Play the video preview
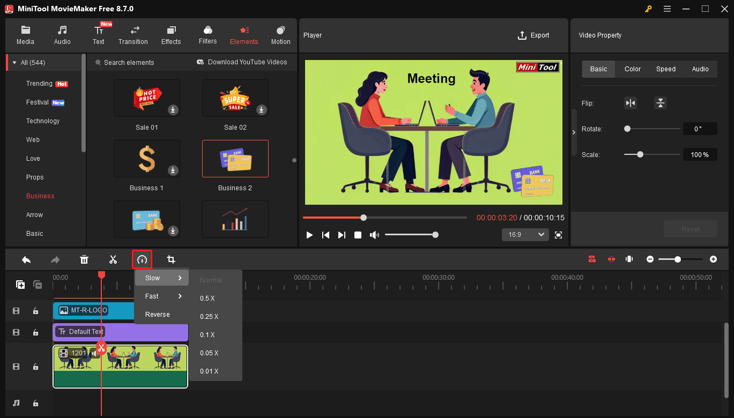Viewport: 734px width, 418px height. point(309,235)
